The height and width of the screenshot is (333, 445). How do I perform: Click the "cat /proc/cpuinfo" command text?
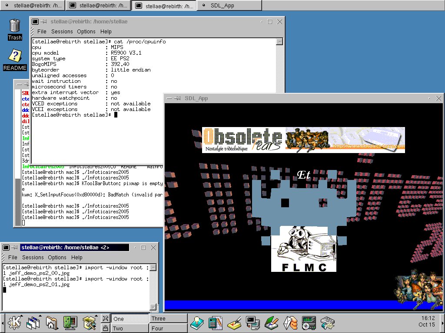[140, 42]
